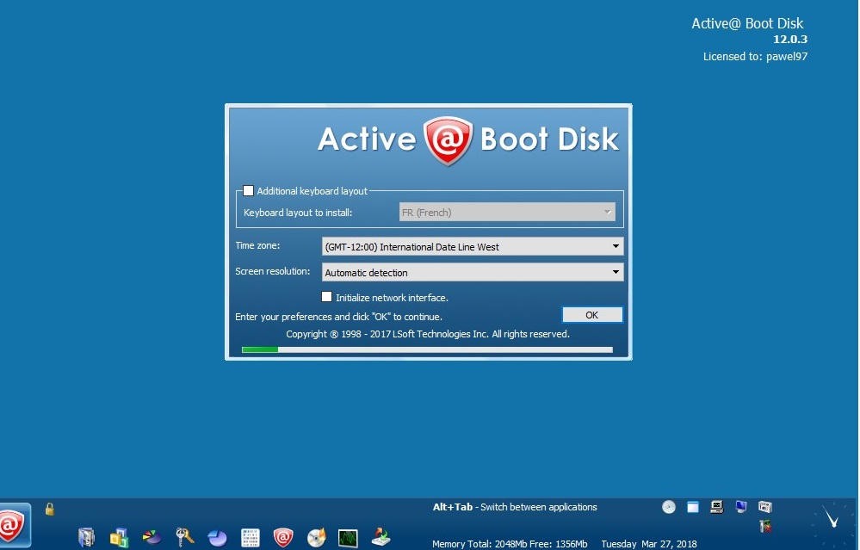The height and width of the screenshot is (550, 860).
Task: Click the LSoft Technologies copyright line
Action: [428, 334]
